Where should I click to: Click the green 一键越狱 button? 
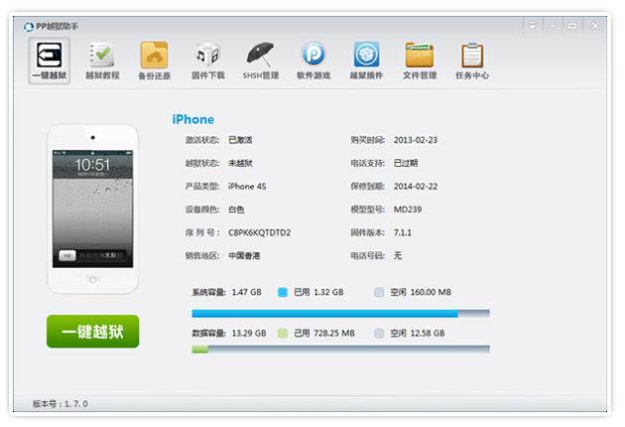(x=93, y=332)
